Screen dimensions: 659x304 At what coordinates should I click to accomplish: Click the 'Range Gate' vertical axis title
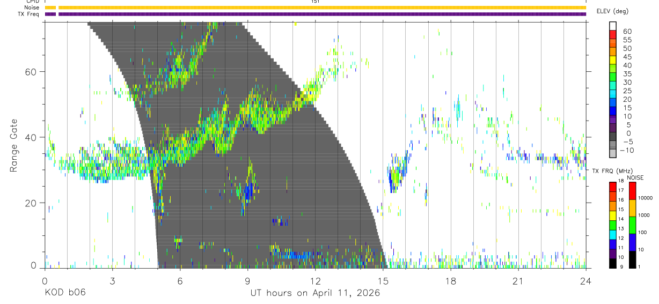tap(14, 145)
